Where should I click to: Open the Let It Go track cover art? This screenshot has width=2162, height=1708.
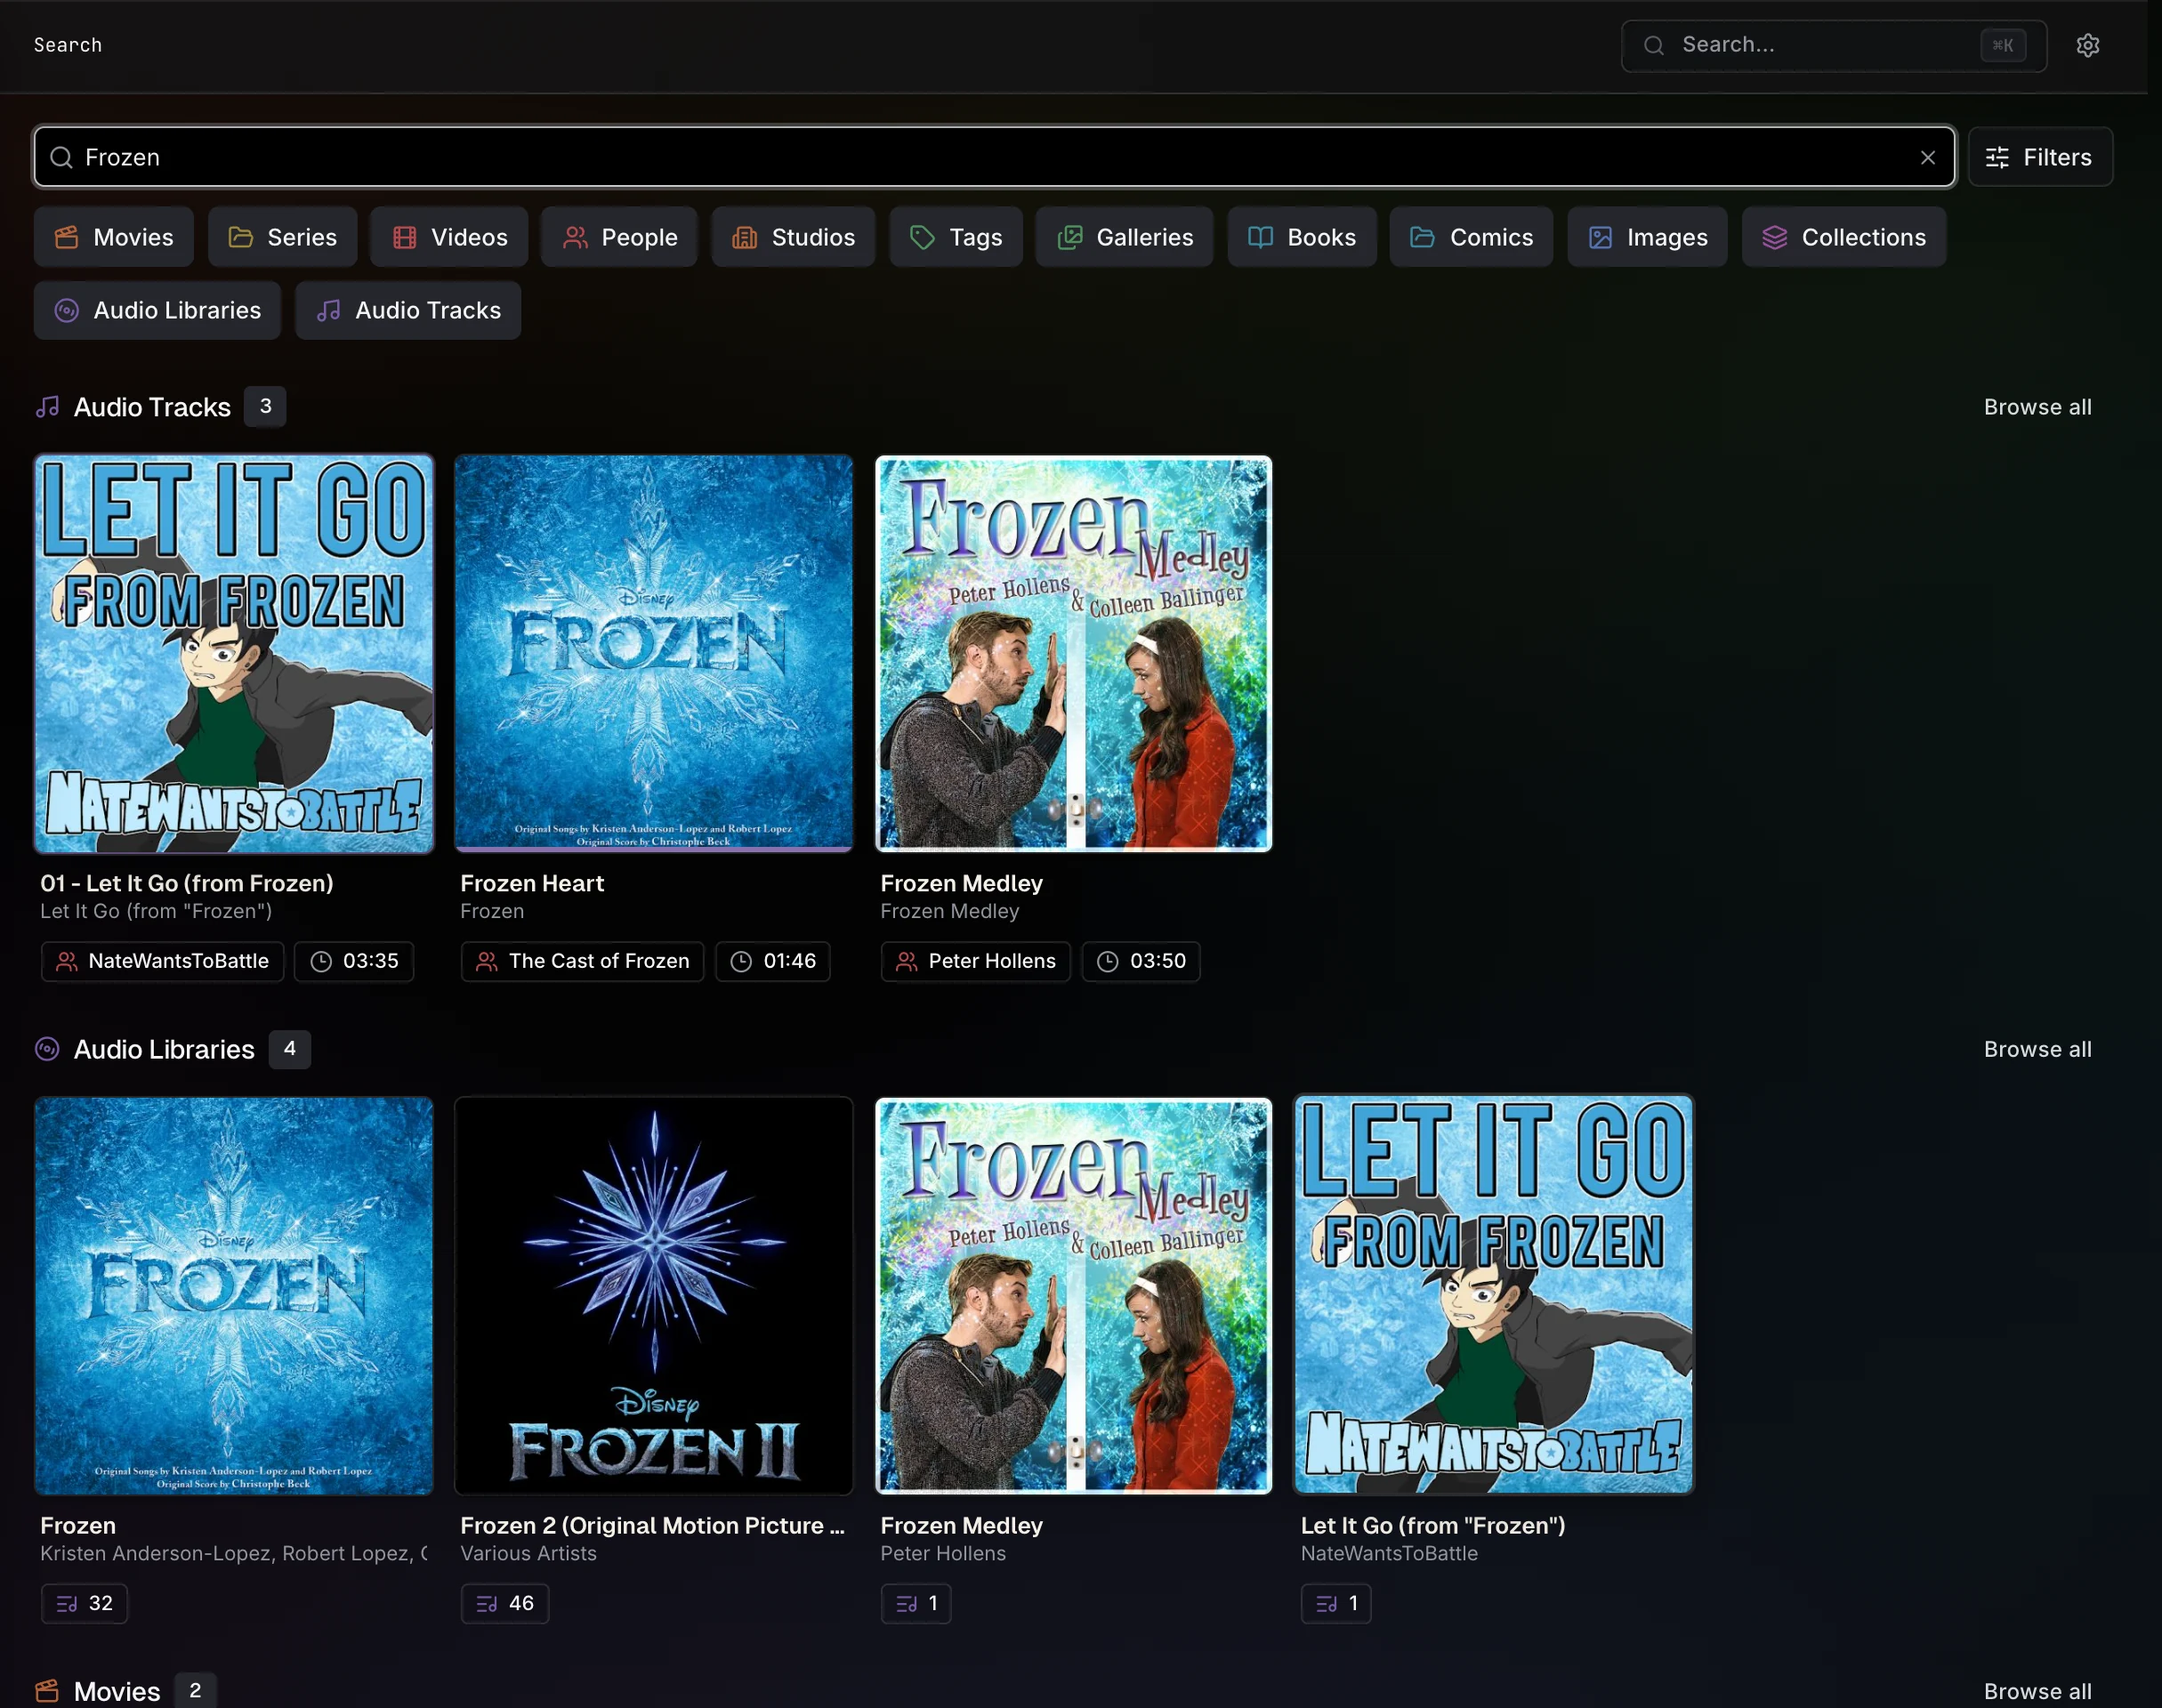(x=234, y=654)
